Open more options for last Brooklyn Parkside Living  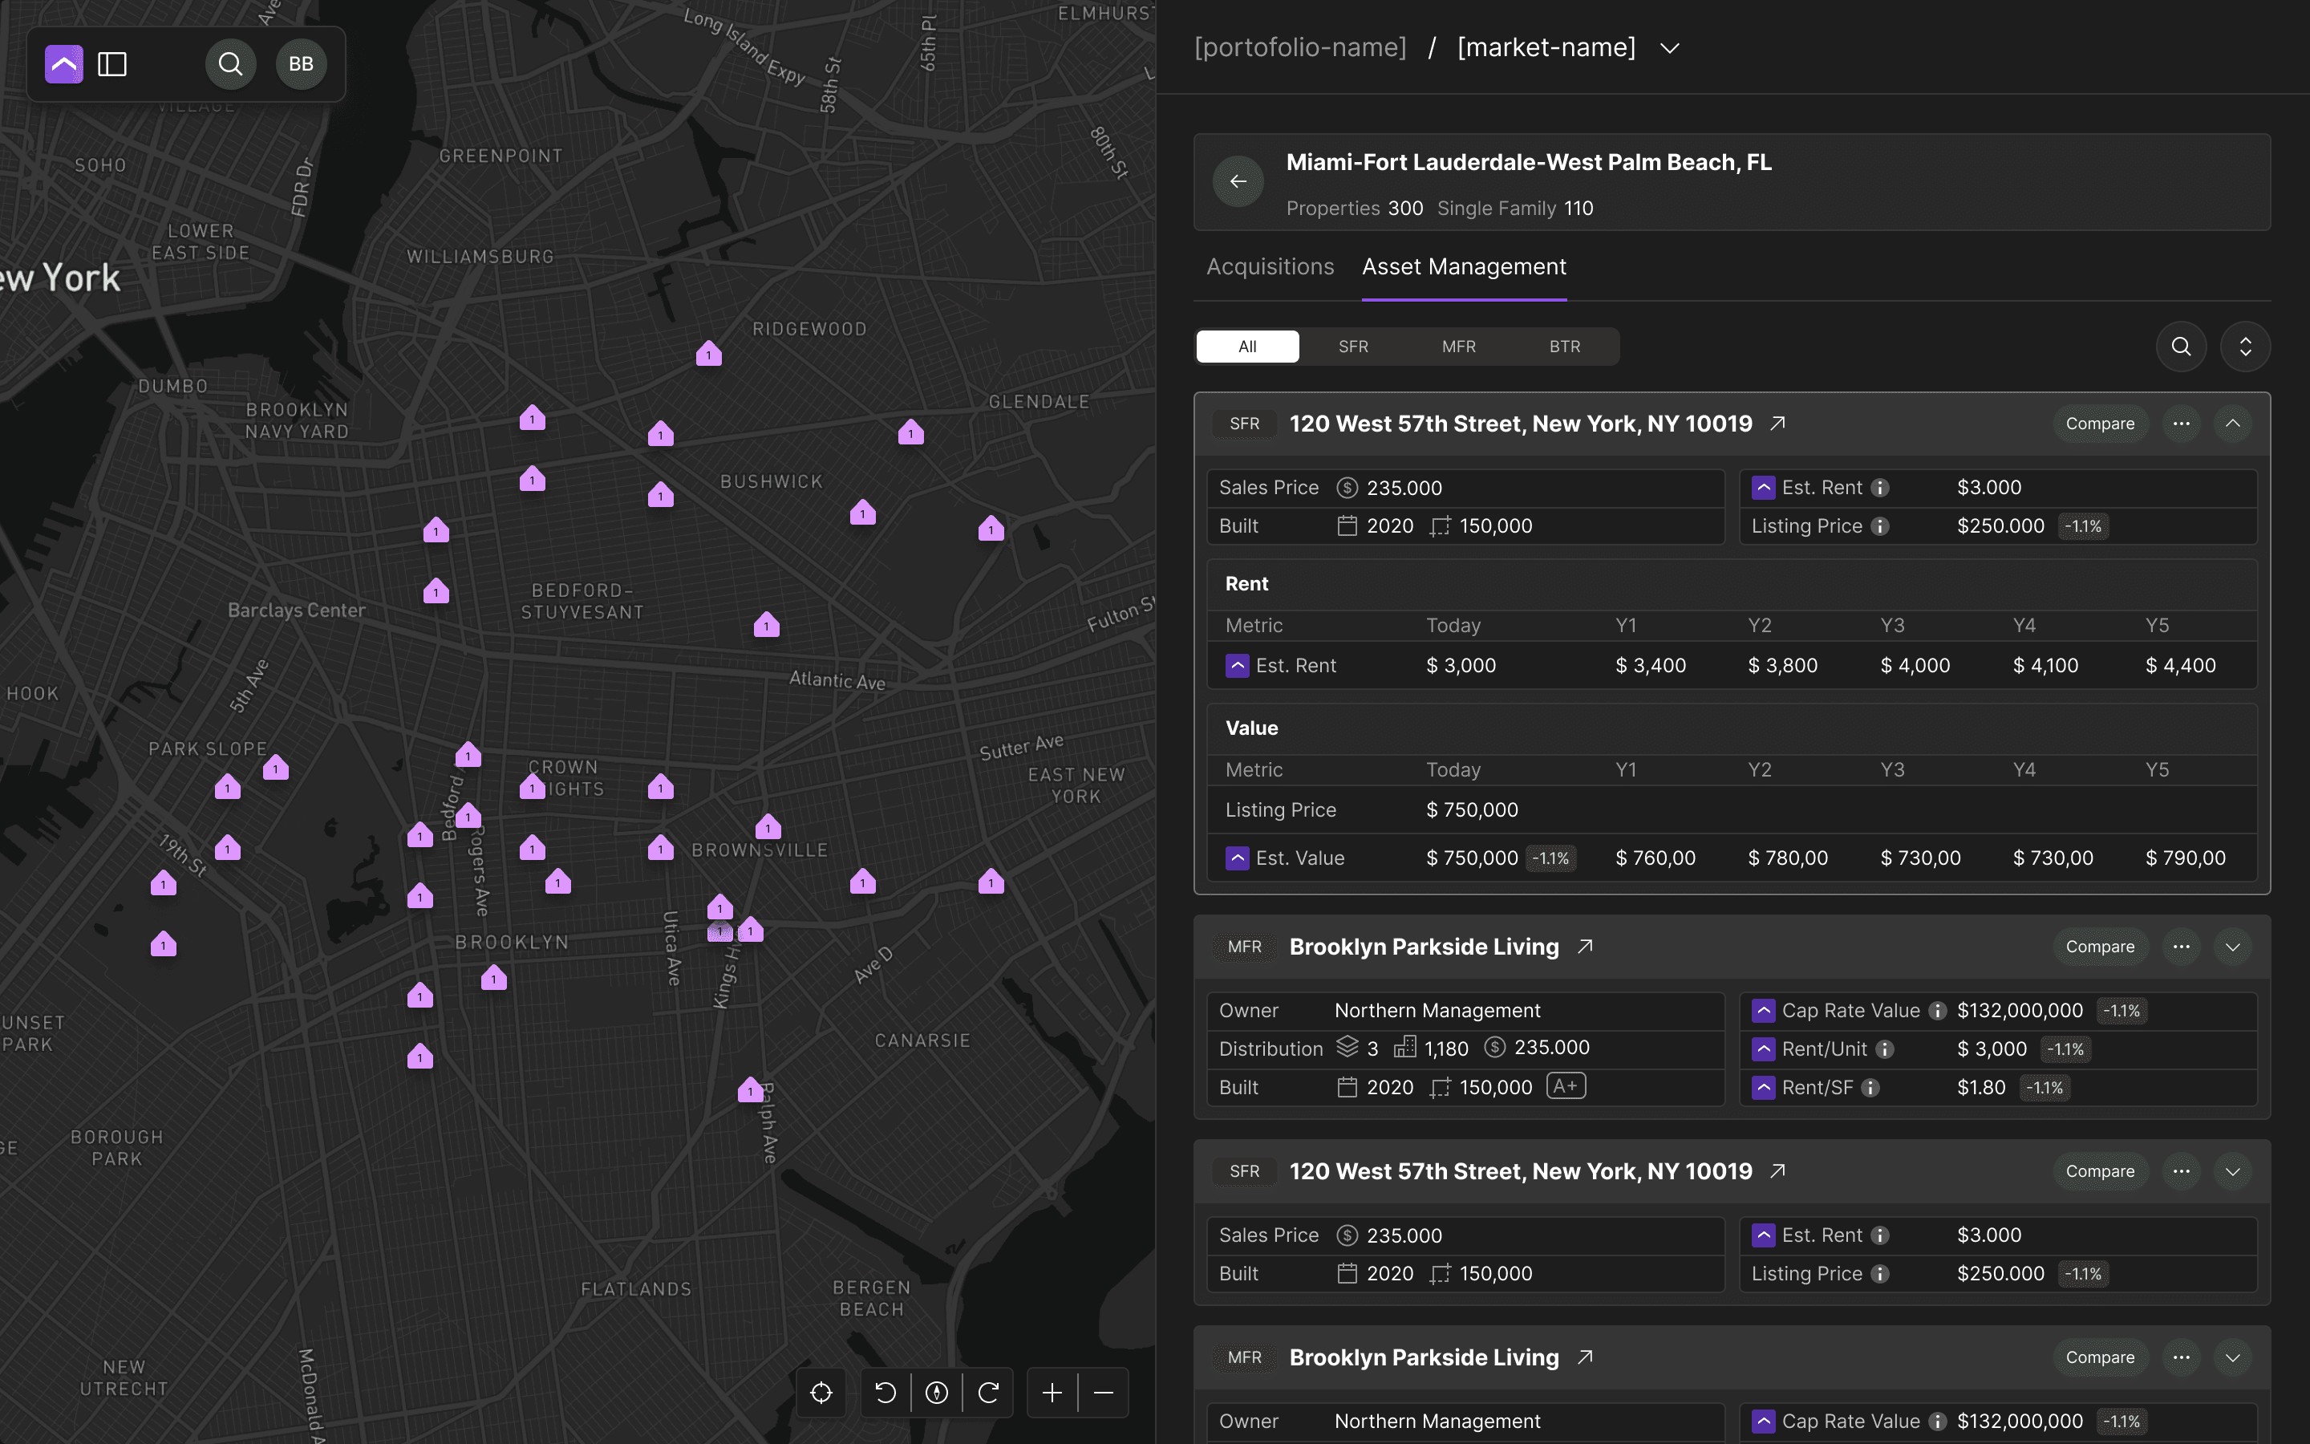point(2181,1357)
